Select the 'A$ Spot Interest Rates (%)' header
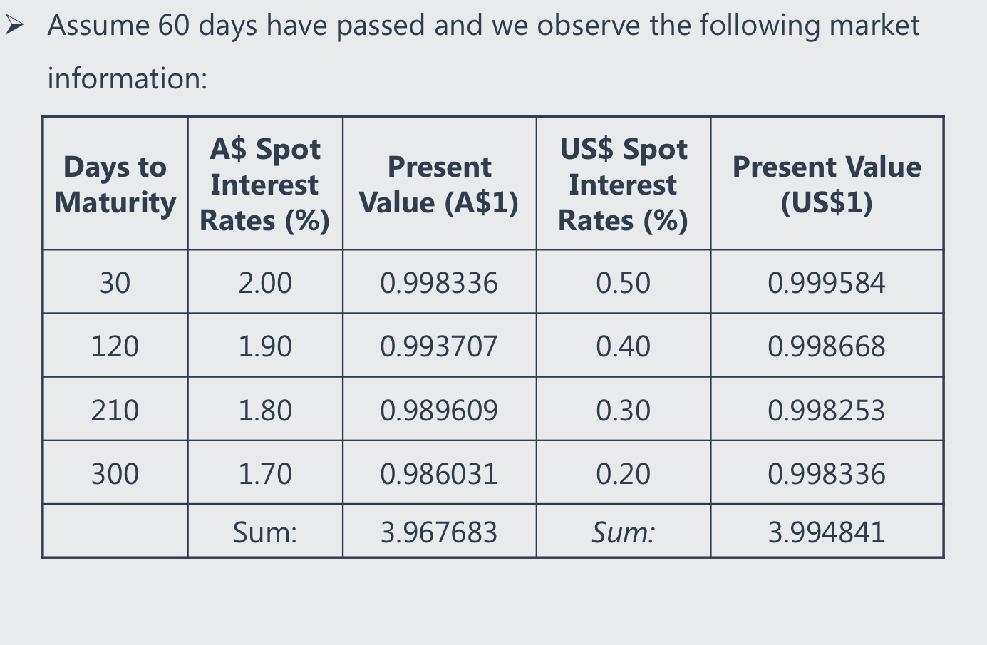 (x=265, y=185)
